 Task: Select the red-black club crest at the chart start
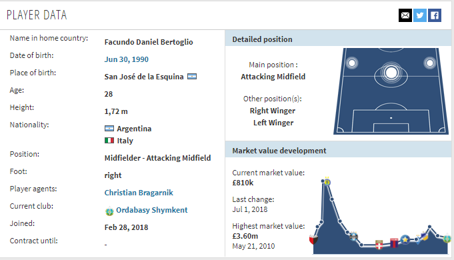[313, 239]
